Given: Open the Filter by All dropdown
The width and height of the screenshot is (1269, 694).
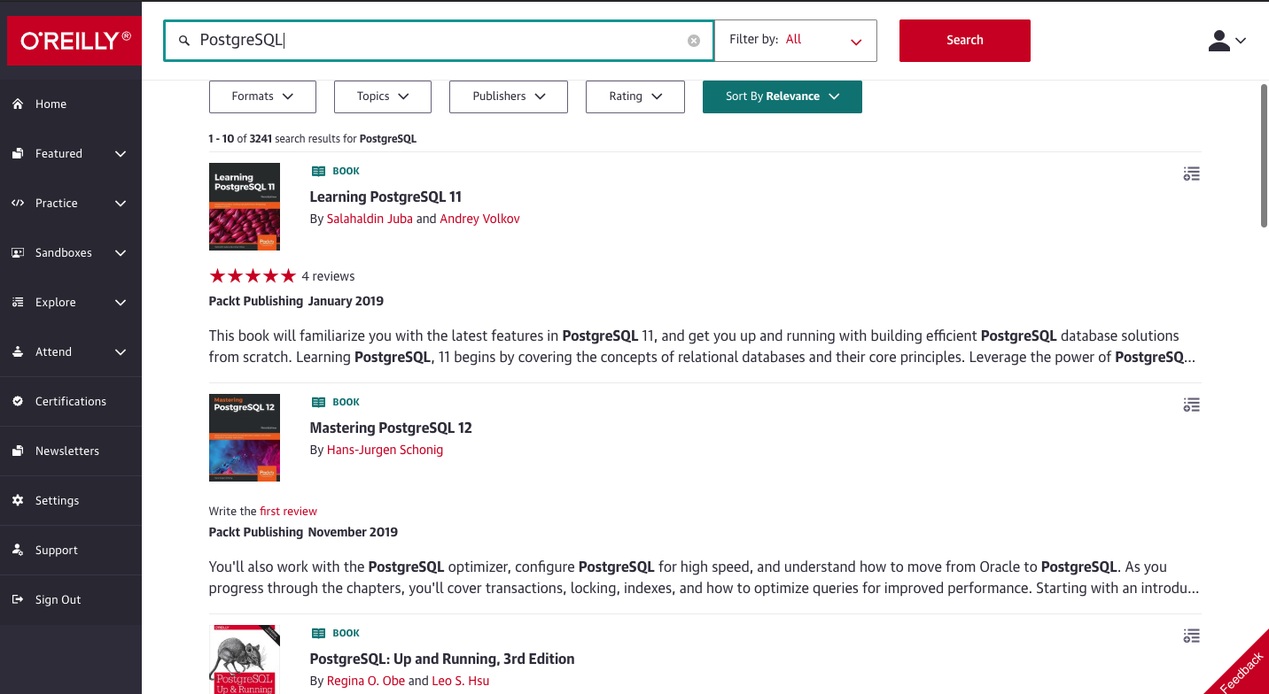Looking at the screenshot, I should (x=796, y=41).
